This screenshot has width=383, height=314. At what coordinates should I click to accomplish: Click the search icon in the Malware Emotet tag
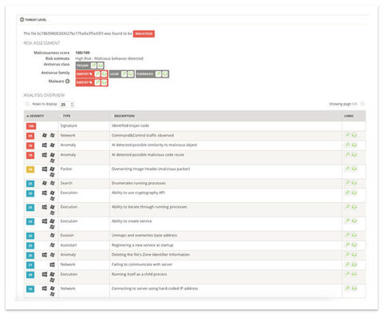coord(97,82)
